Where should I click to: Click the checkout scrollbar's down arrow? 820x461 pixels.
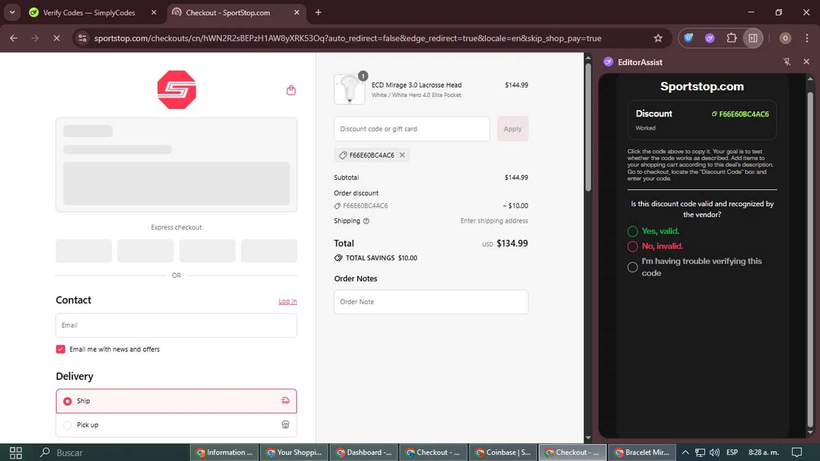pyautogui.click(x=588, y=438)
